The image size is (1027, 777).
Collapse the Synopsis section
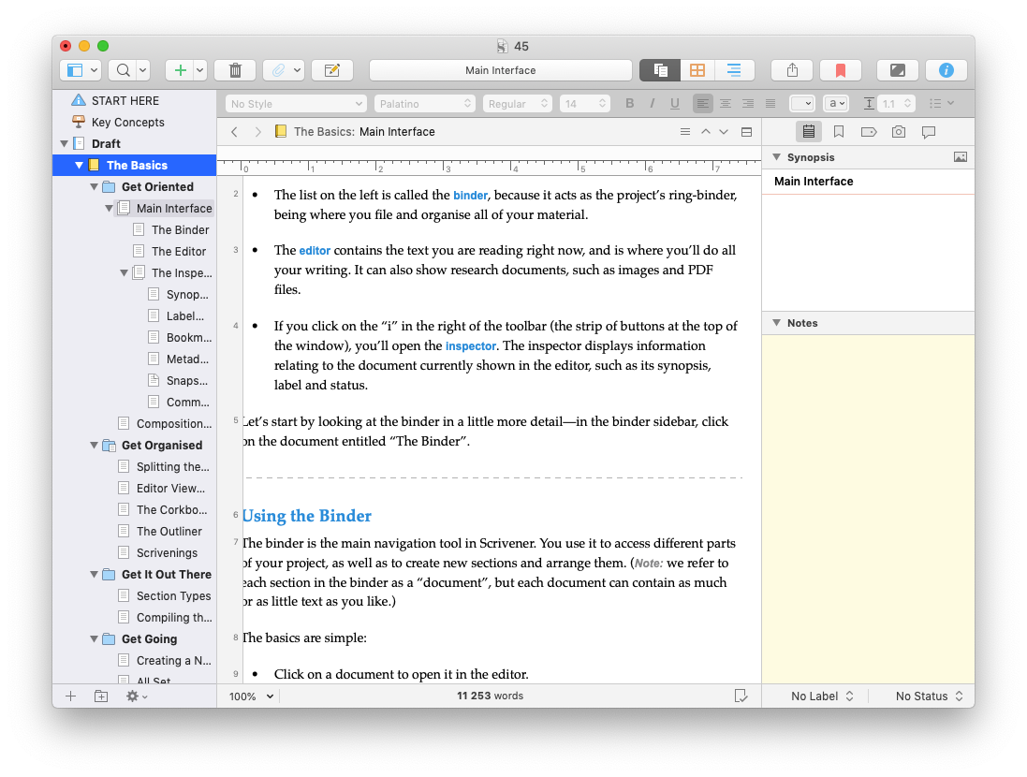[777, 157]
